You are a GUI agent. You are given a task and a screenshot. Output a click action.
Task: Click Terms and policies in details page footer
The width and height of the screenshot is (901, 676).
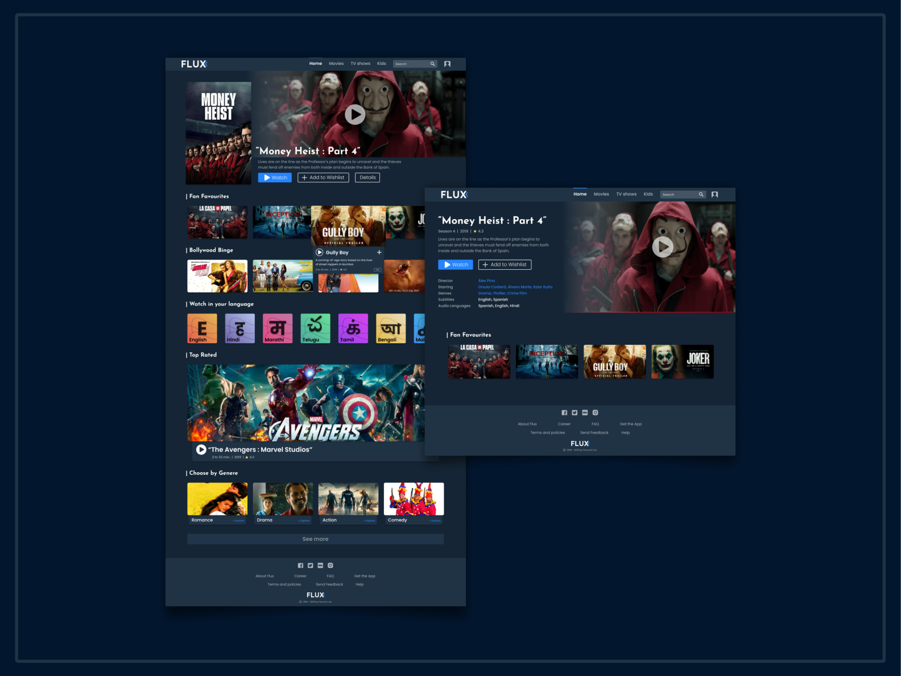coord(547,432)
